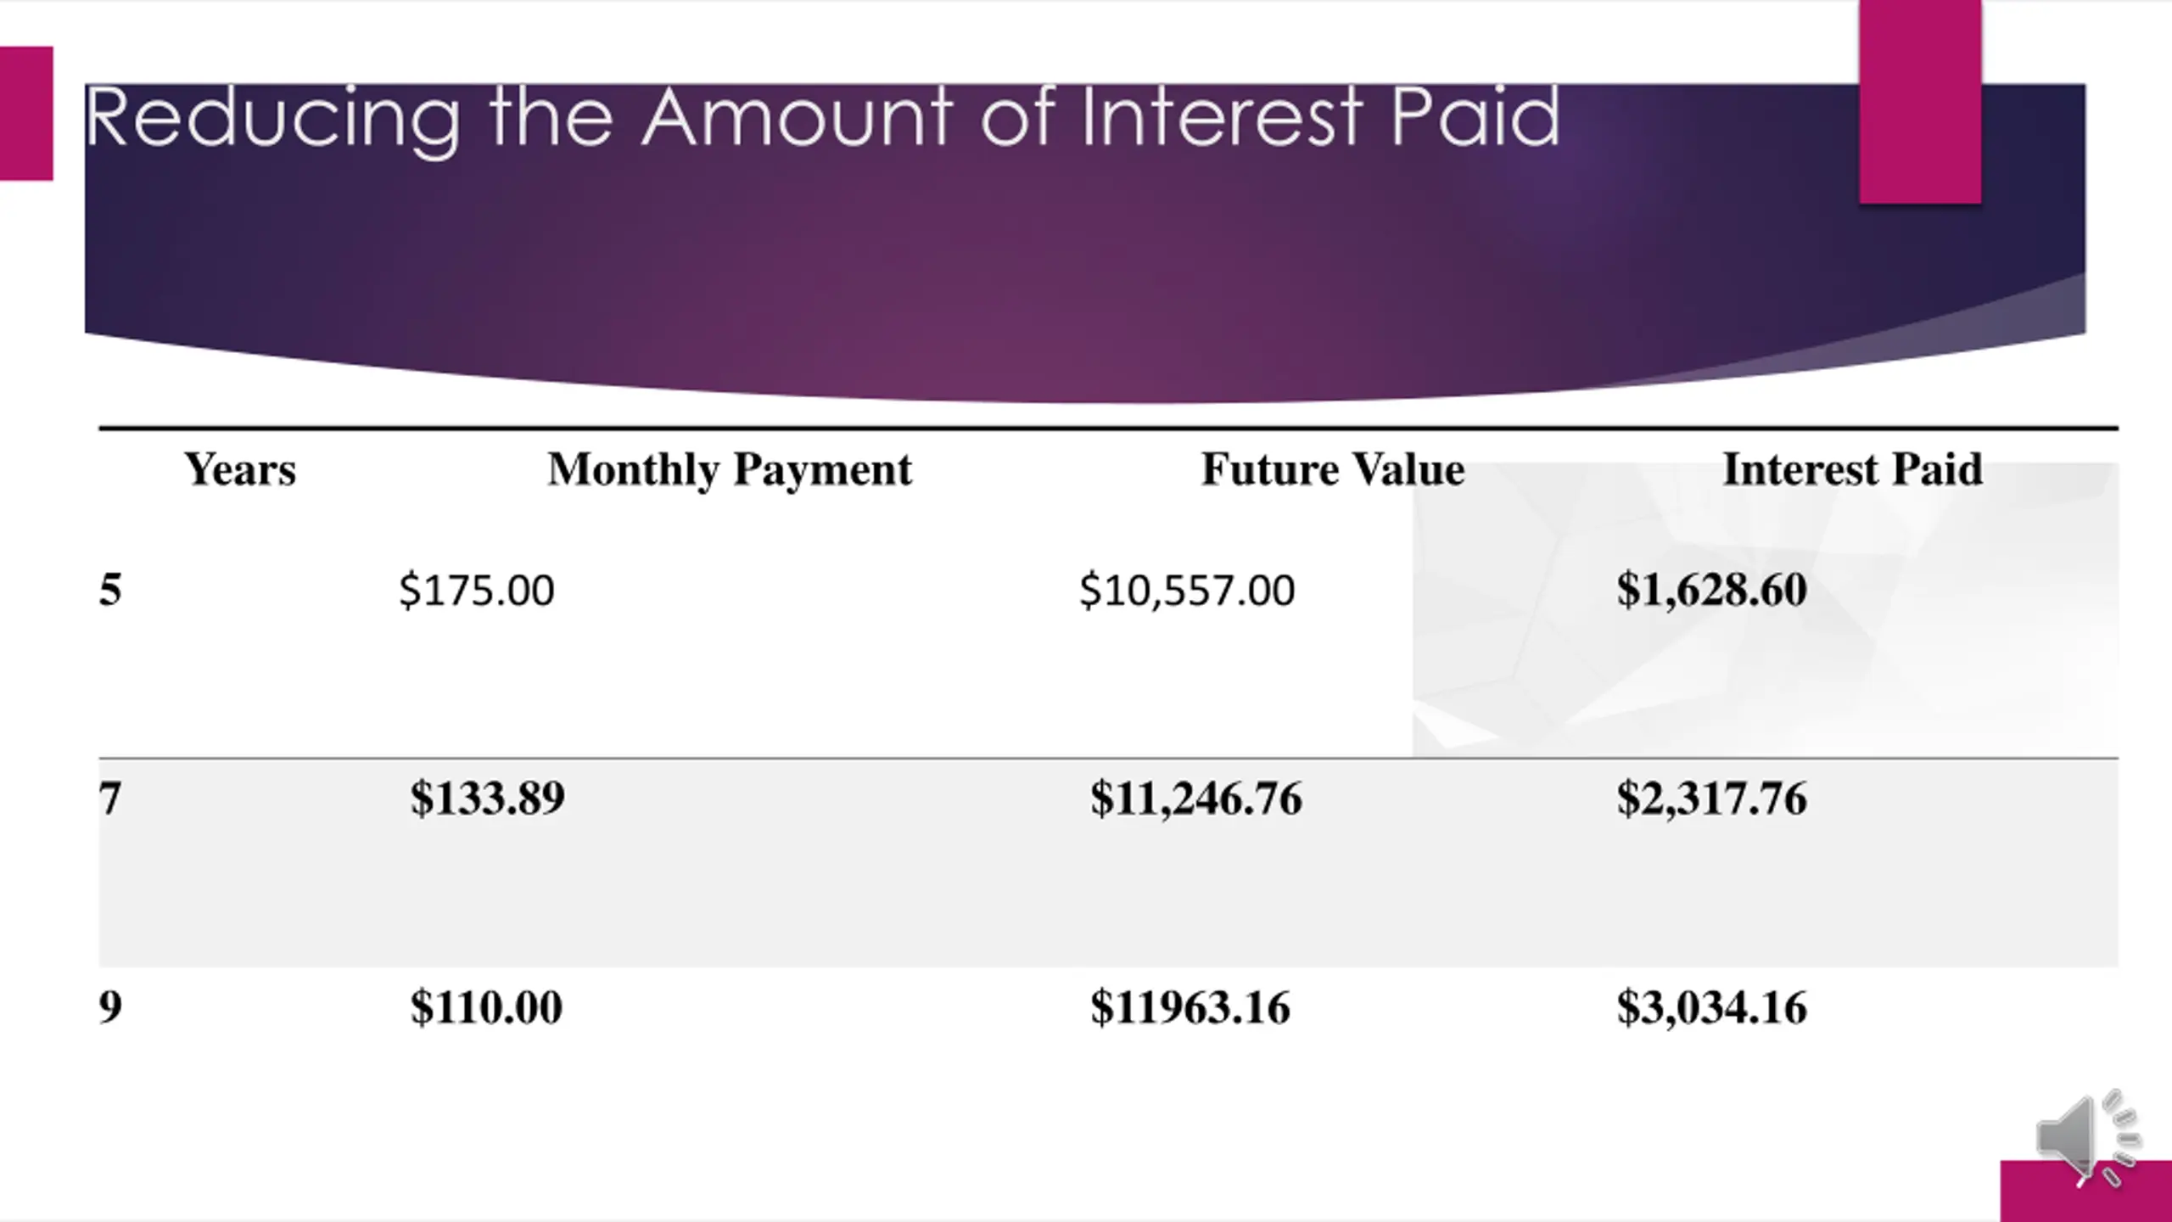
Task: Select the $2,317.76 interest paid cell
Action: 1711,799
